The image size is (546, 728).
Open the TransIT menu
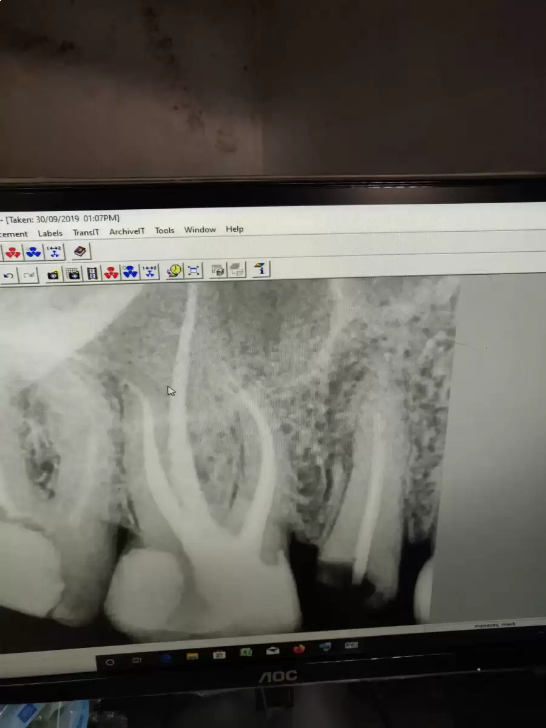pos(86,232)
